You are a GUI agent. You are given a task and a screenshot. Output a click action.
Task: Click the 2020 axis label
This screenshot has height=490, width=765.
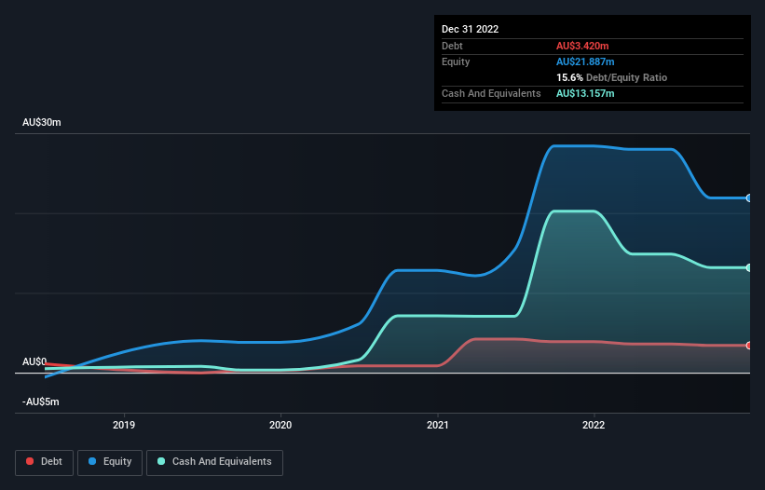(x=280, y=425)
